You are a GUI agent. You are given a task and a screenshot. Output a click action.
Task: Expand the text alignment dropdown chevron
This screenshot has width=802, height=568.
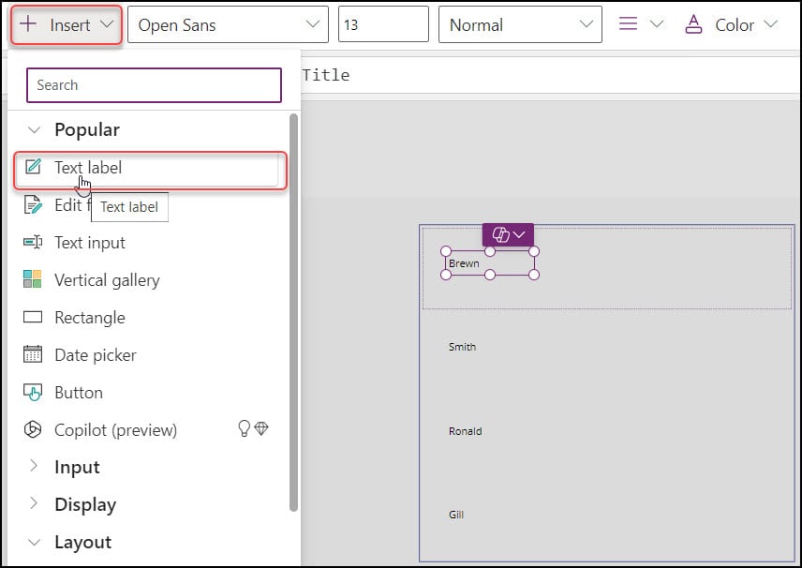(657, 24)
